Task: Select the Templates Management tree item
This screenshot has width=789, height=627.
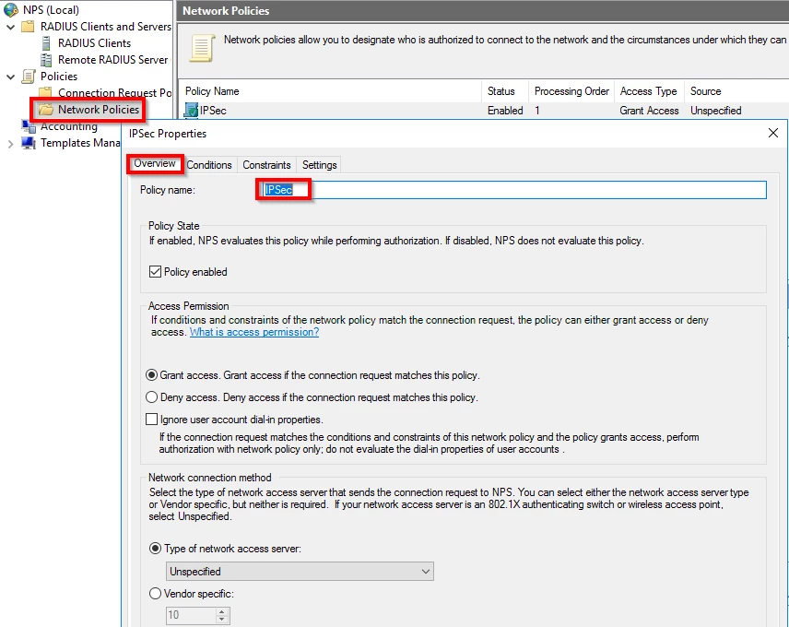Action: point(80,143)
